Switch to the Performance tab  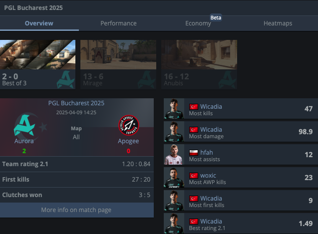point(118,23)
